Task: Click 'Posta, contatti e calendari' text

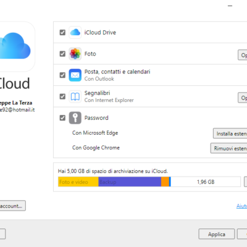Action: click(117, 72)
